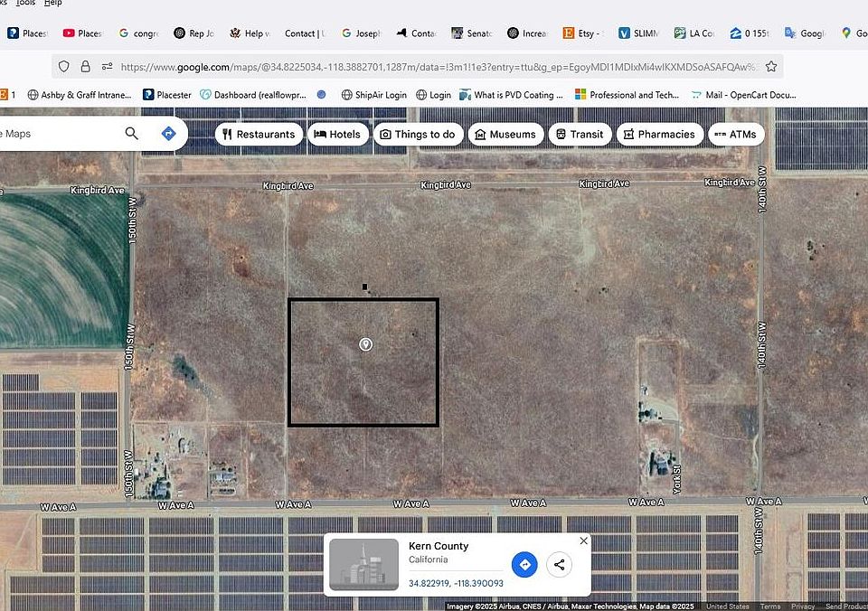
Task: Filter by Pharmacies chip
Action: coord(659,134)
